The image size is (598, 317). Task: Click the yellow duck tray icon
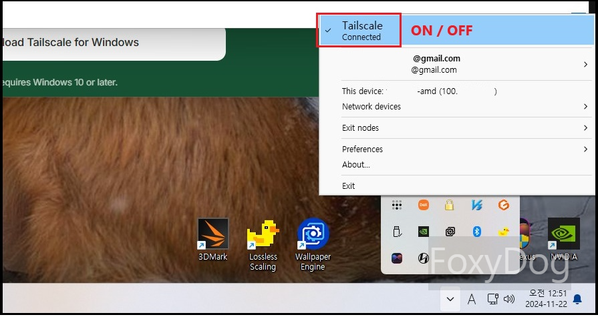click(x=503, y=232)
